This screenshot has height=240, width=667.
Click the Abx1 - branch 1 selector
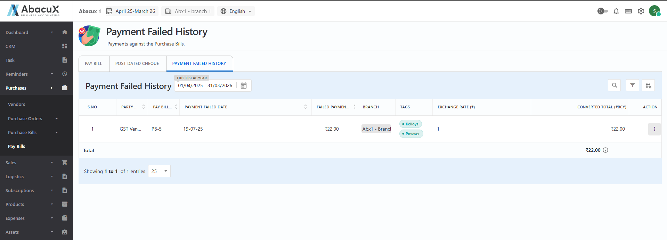(188, 11)
